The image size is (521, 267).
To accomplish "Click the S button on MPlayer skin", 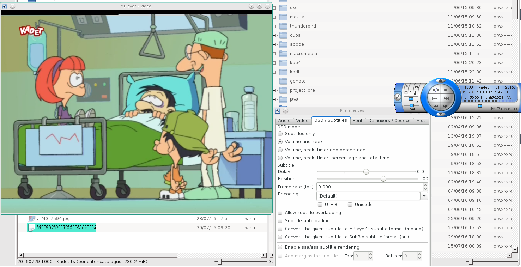I will (407, 86).
